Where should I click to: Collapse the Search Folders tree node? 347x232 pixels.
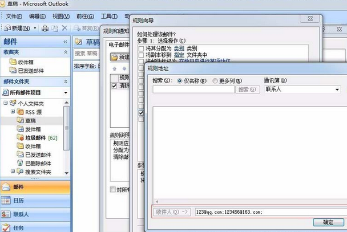pyautogui.click(x=13, y=171)
